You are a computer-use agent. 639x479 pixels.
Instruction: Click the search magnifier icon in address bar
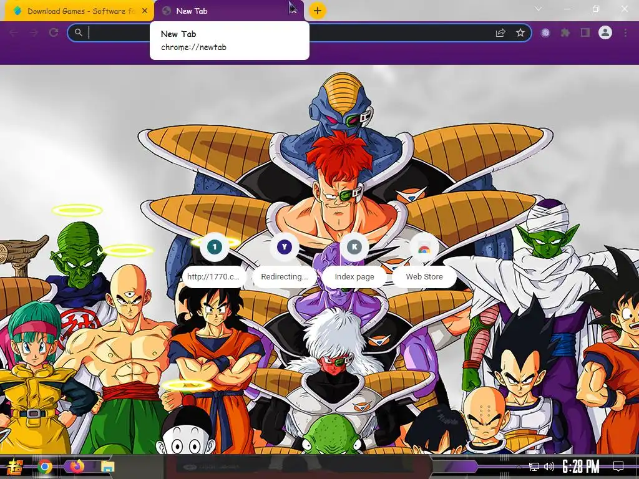point(78,32)
